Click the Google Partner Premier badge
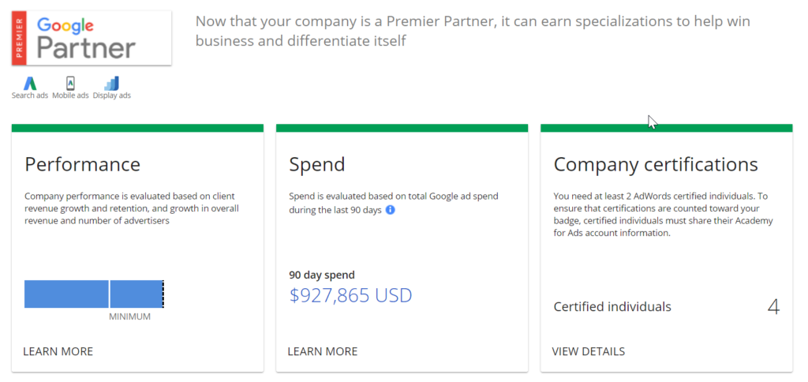This screenshot has width=808, height=382. (x=92, y=38)
